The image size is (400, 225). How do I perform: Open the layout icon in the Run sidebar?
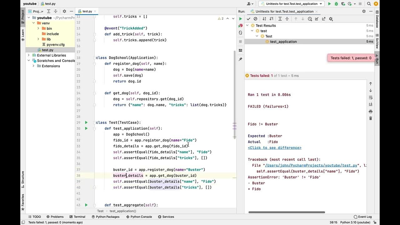(240, 50)
